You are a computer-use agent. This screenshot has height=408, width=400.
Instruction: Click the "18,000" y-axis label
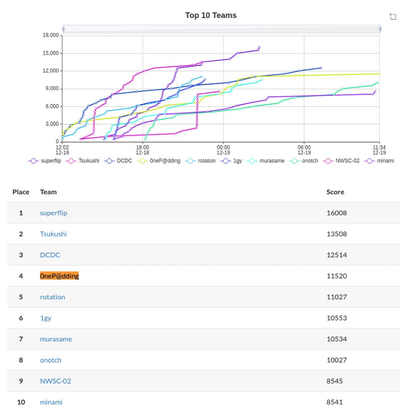51,35
